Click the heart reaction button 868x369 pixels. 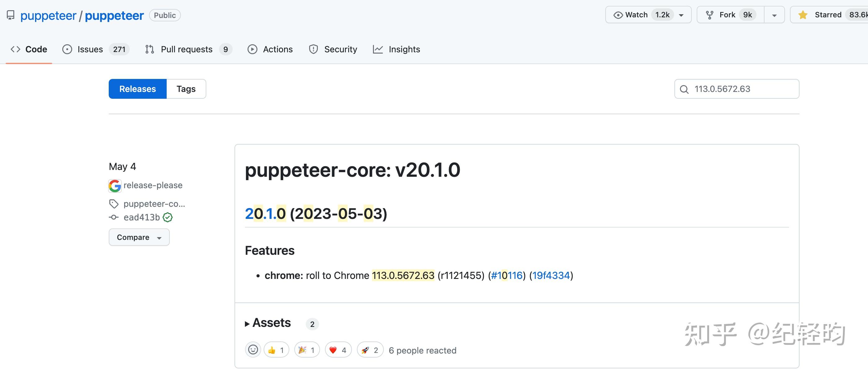[338, 350]
